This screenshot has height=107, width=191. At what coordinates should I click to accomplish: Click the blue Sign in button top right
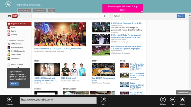[180, 16]
